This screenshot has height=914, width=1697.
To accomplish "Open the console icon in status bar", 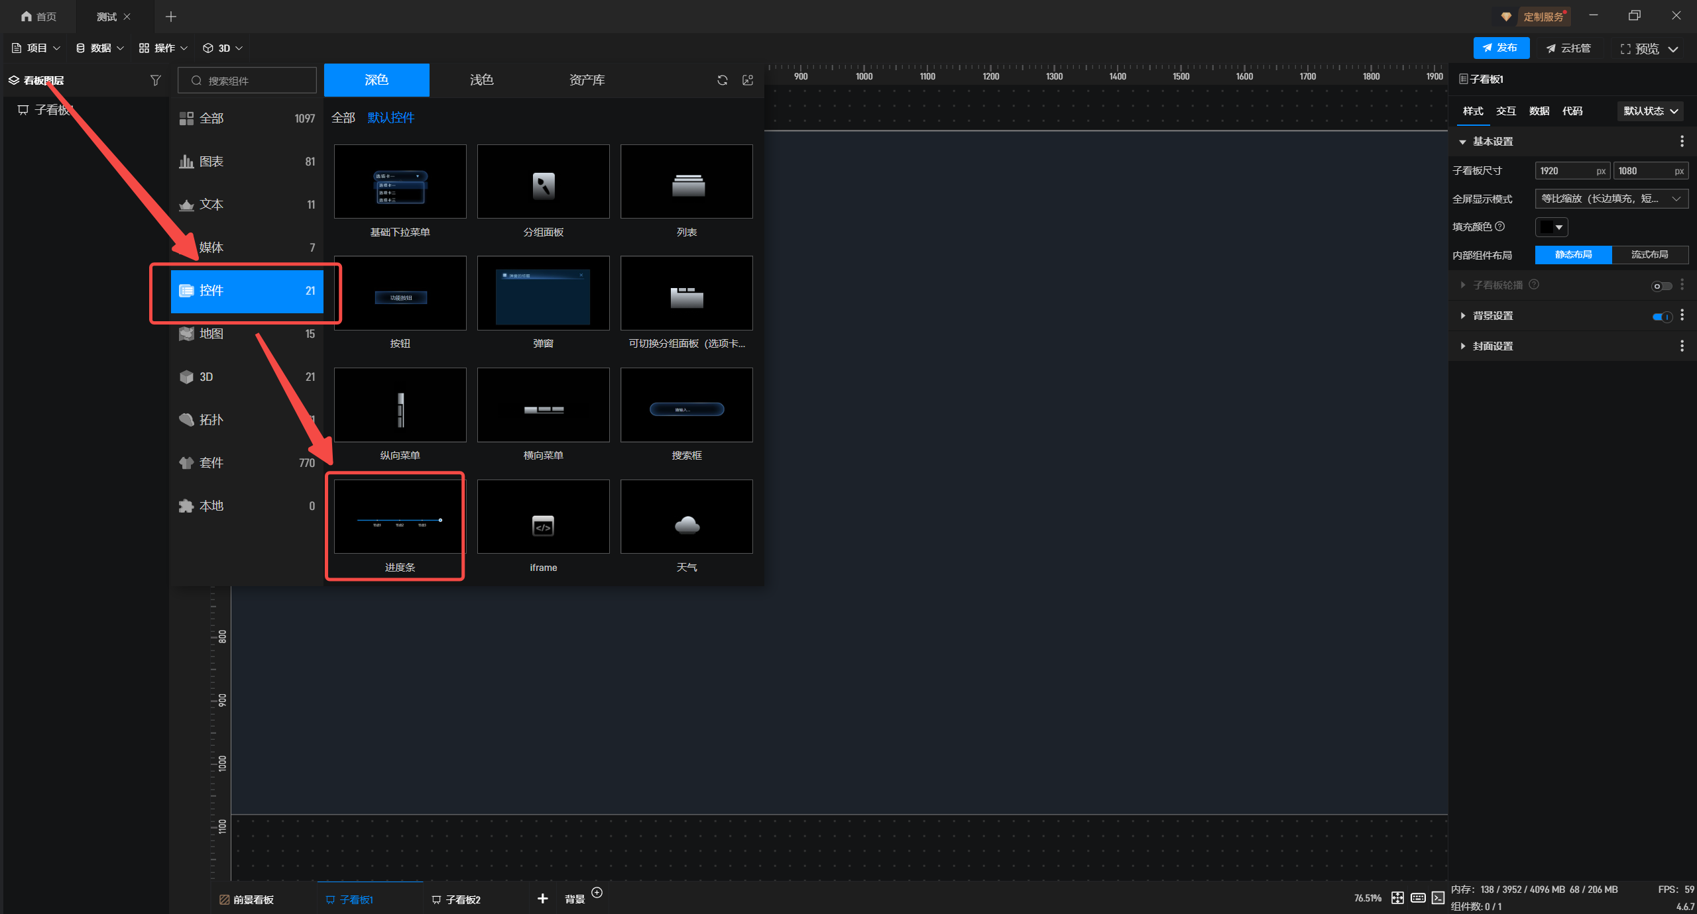I will click(1438, 897).
